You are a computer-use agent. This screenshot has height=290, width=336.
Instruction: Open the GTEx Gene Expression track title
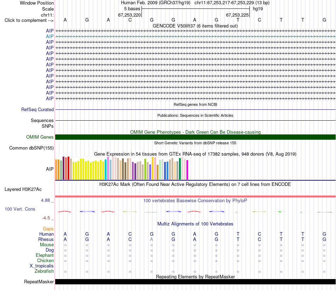pyautogui.click(x=195, y=154)
